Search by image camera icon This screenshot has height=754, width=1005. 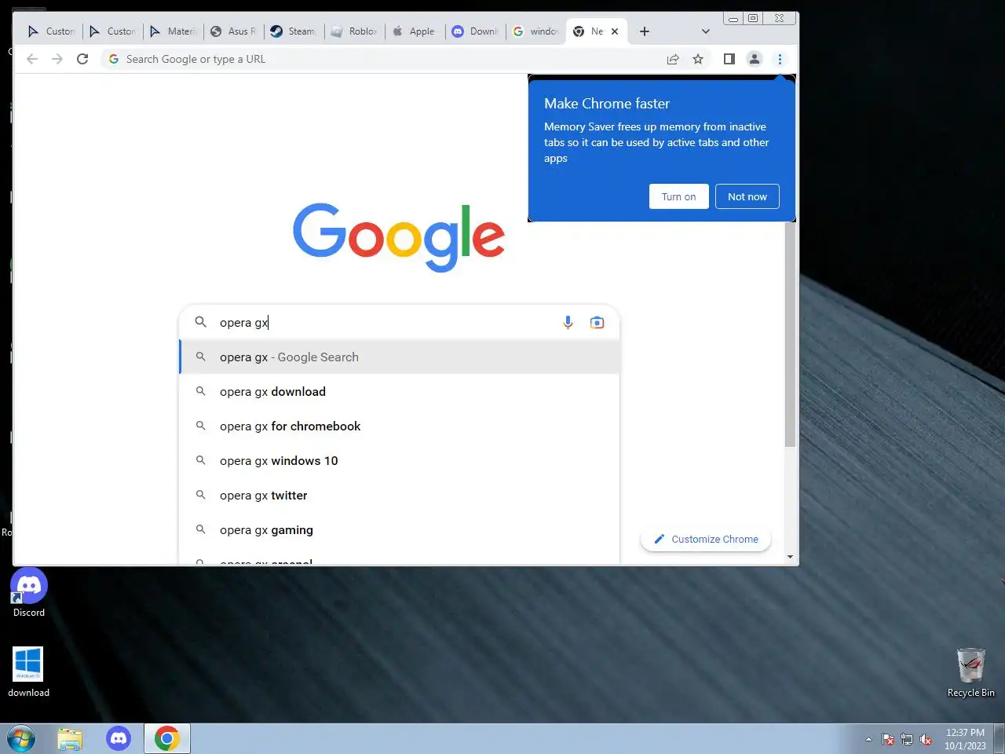point(598,322)
